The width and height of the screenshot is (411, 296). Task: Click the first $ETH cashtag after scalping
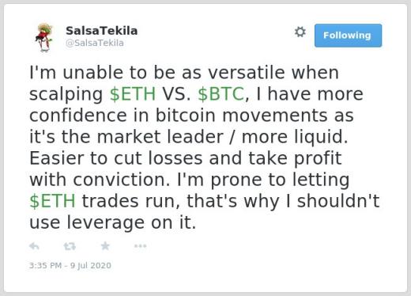pos(133,94)
